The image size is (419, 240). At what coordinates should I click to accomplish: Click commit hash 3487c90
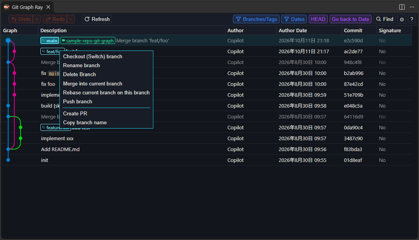(x=353, y=138)
